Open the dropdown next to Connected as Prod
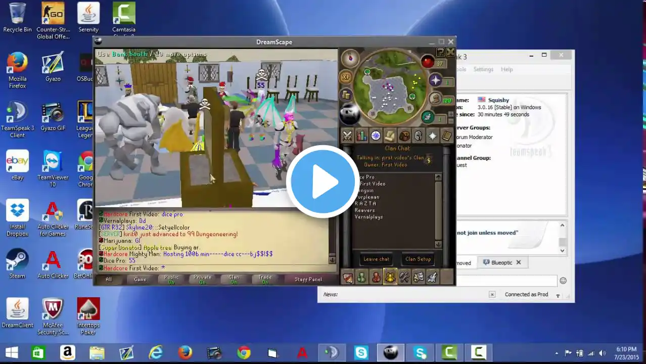The width and height of the screenshot is (646, 364). coord(558,295)
